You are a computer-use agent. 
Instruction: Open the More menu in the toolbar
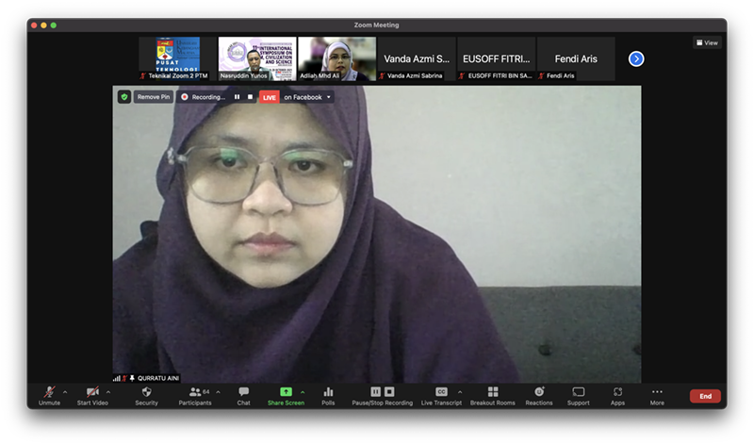[x=657, y=393]
